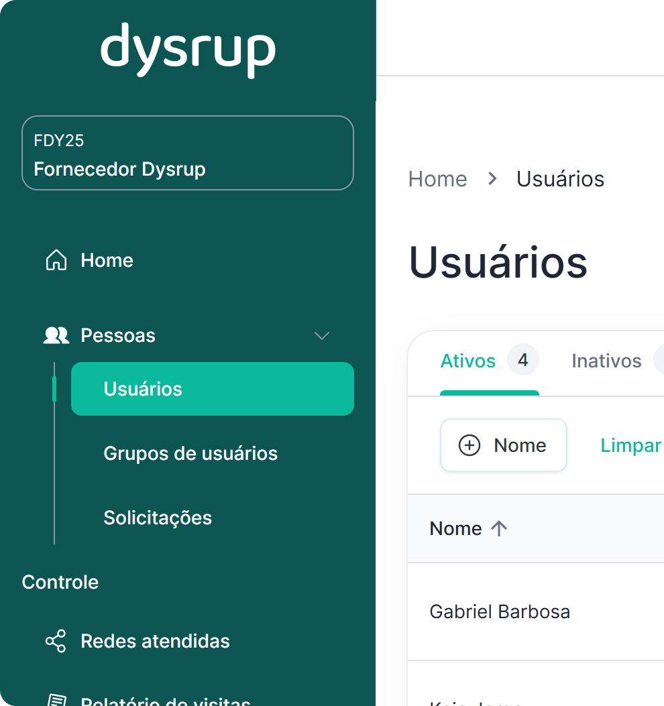Image resolution: width=664 pixels, height=706 pixels.
Task: Go to Home in the sidebar
Action: [107, 260]
